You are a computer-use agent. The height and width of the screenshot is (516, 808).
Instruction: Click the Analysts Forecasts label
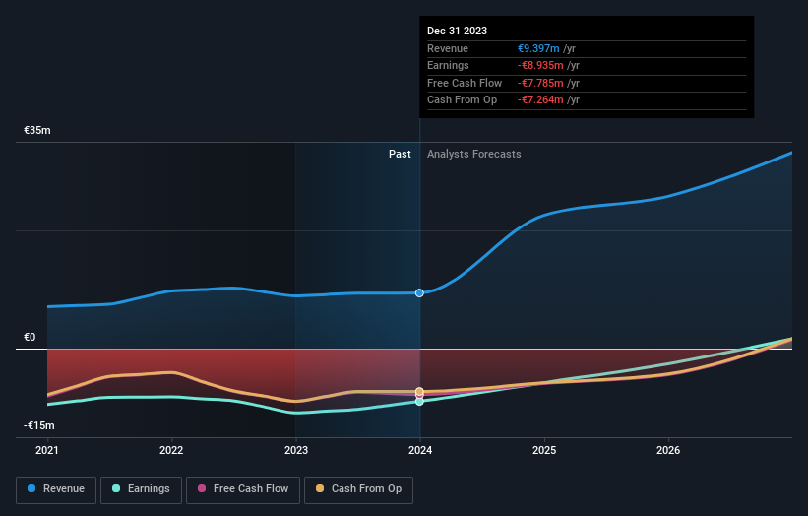point(474,154)
